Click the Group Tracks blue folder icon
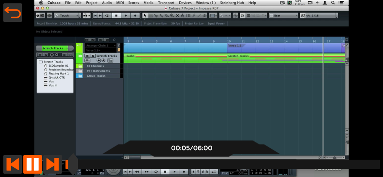The width and height of the screenshot is (383, 177). coord(80,76)
